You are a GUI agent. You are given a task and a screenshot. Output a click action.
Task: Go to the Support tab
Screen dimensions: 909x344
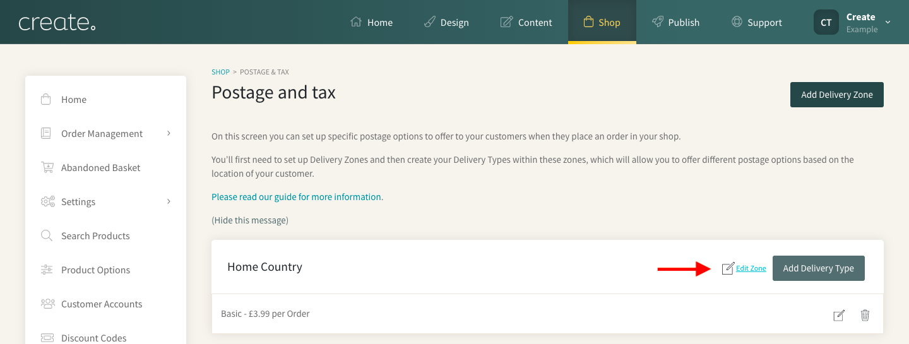756,22
